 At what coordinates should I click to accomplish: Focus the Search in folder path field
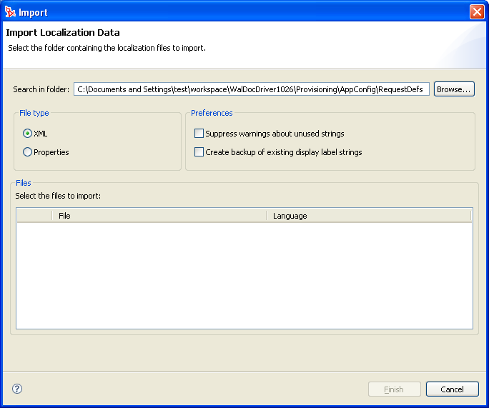[251, 89]
